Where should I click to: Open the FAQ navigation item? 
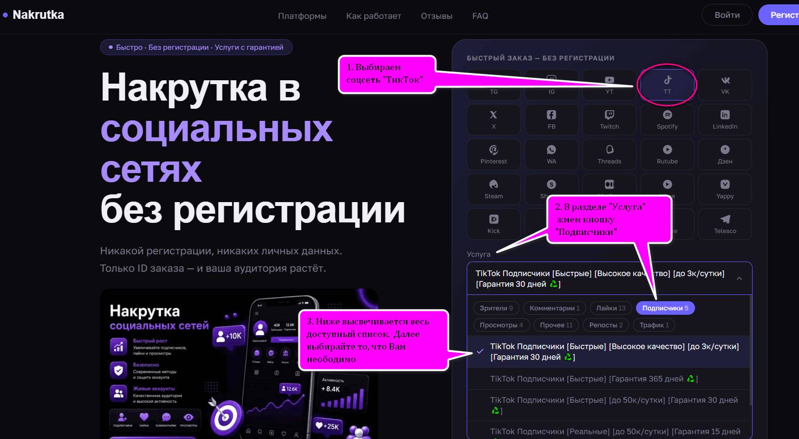480,16
